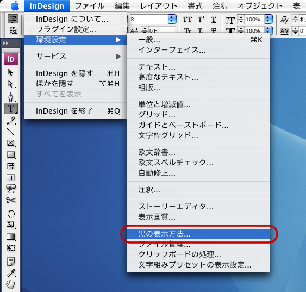The width and height of the screenshot is (306, 292).
Task: Choose ほかを隠す menu item
Action: click(76, 84)
